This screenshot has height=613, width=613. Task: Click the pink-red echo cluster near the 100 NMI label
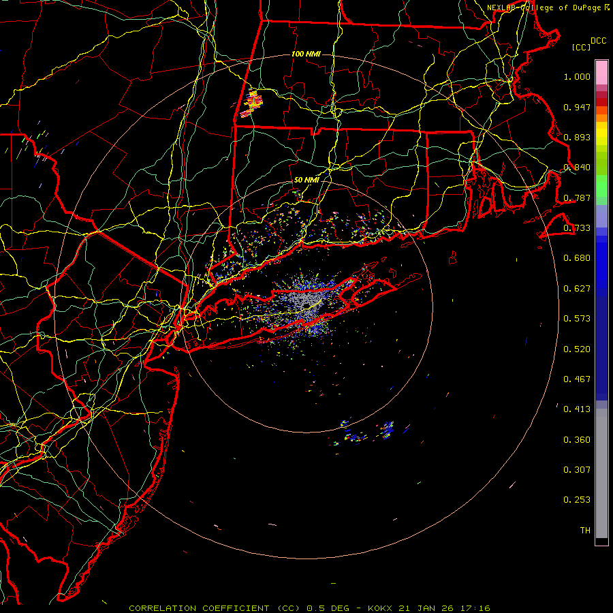tap(251, 104)
